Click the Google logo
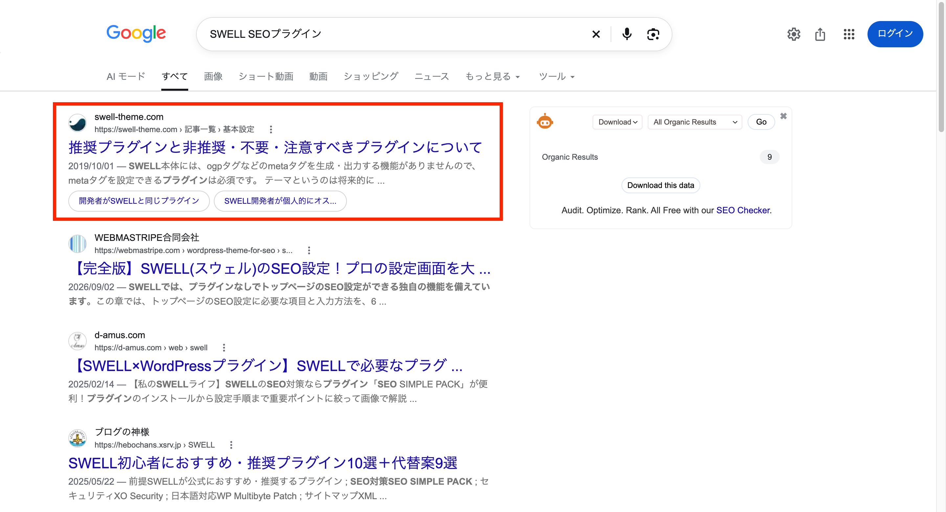This screenshot has width=946, height=512. coord(136,34)
